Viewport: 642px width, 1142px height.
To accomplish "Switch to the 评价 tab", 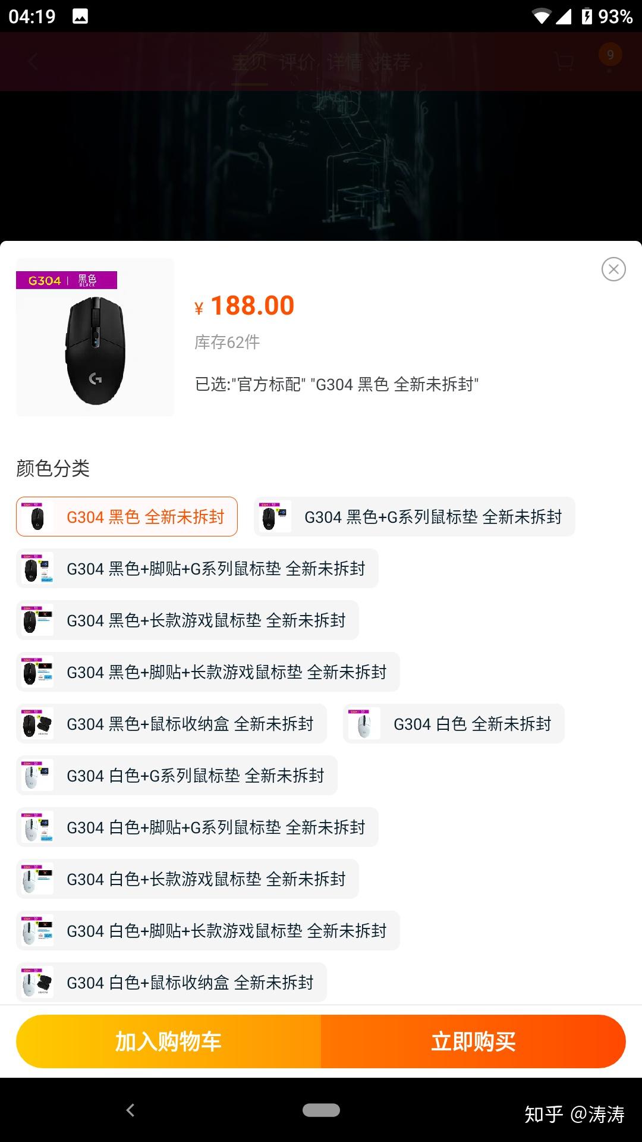I will pyautogui.click(x=297, y=62).
